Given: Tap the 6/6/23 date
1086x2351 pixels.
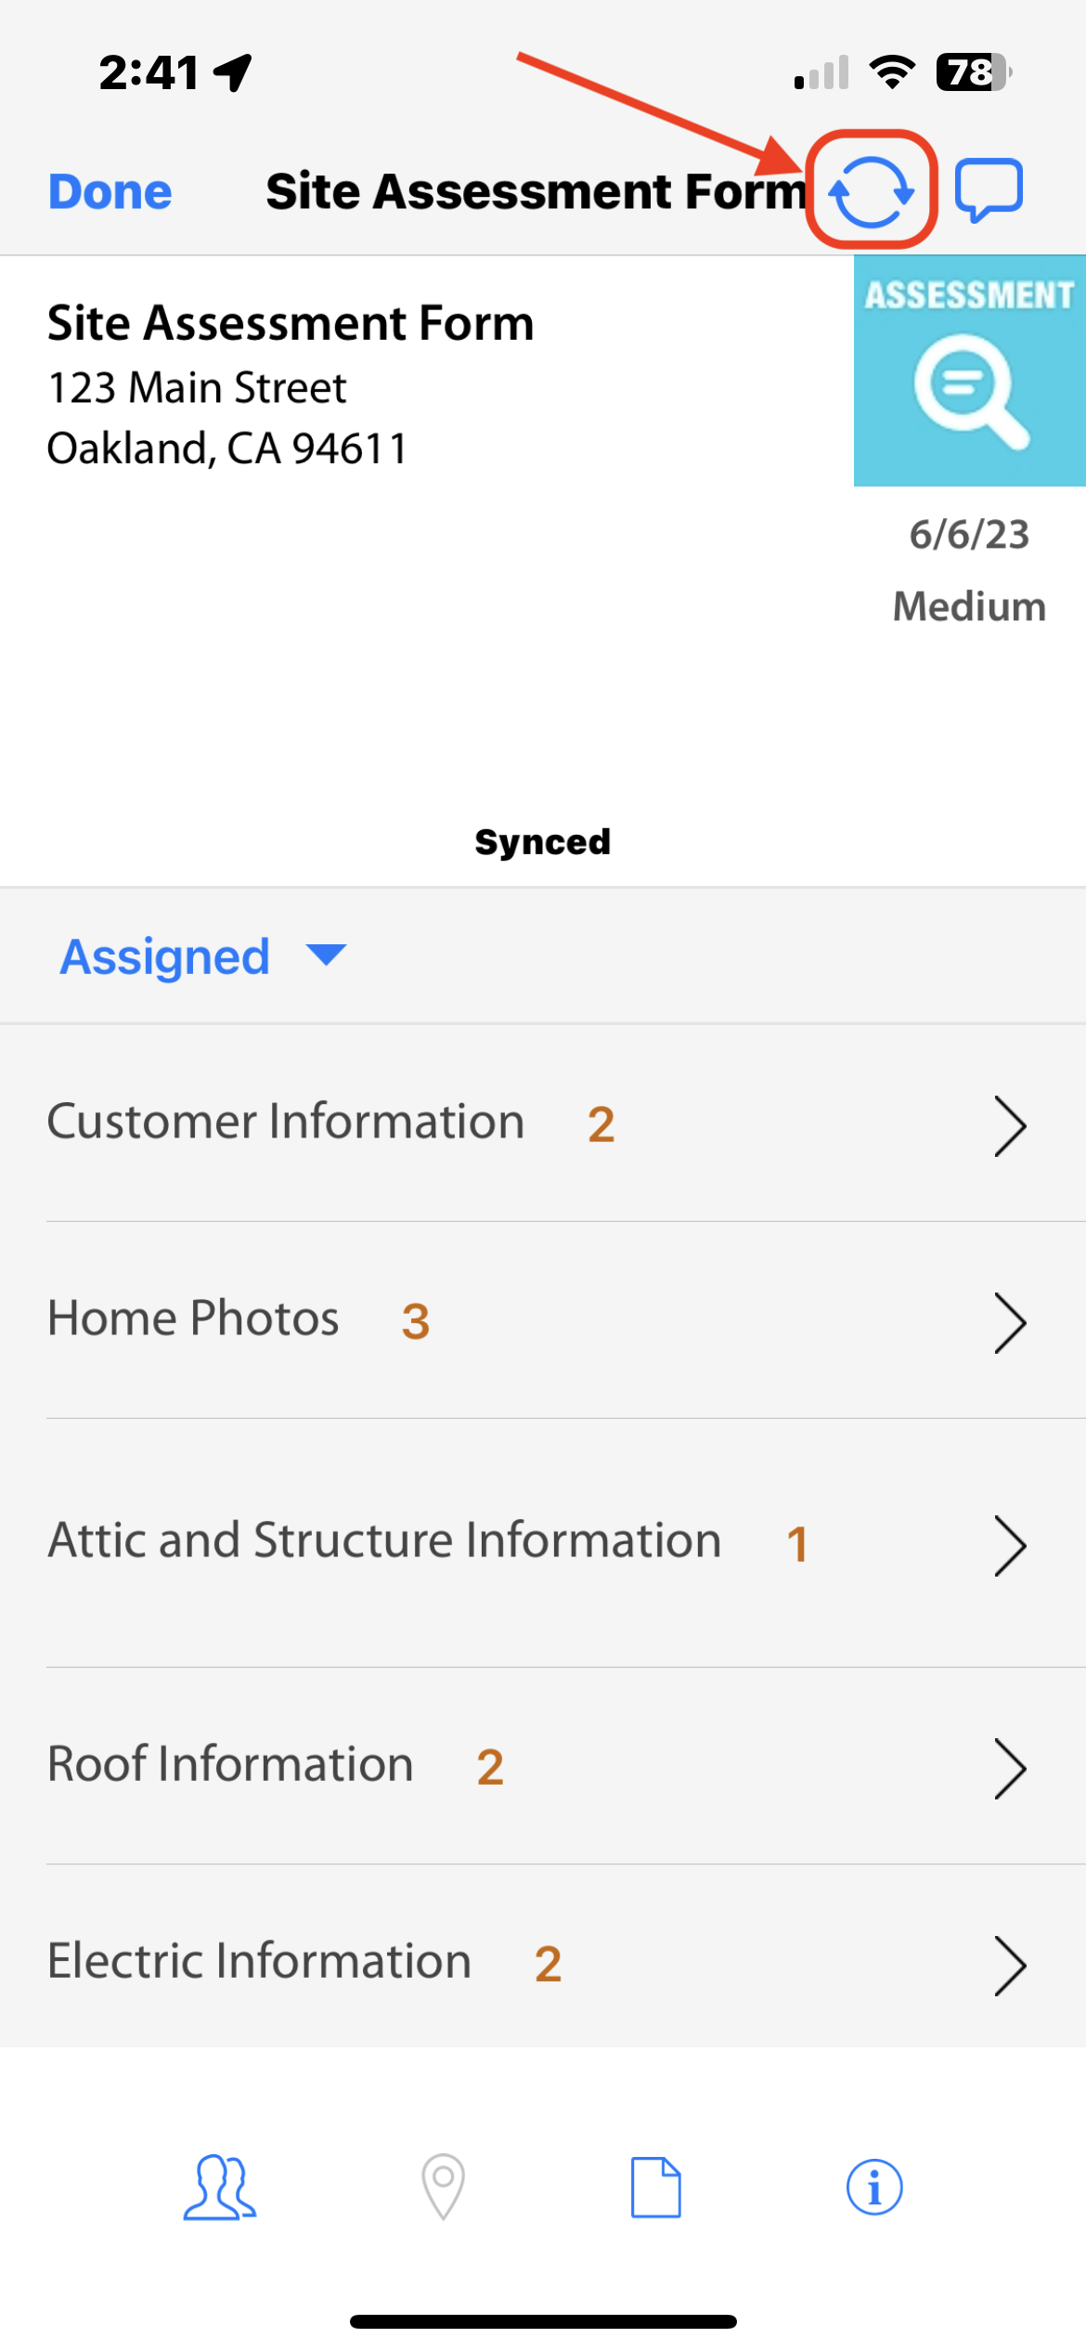Looking at the screenshot, I should point(969,534).
